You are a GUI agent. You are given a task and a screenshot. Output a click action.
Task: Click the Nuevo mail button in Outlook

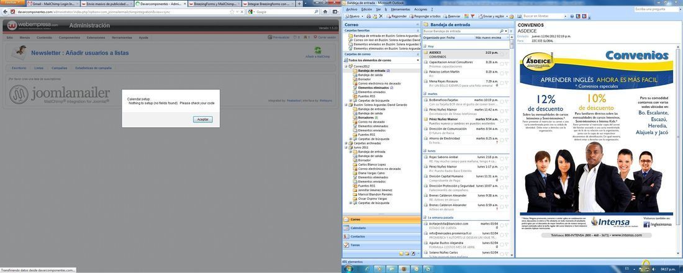click(352, 16)
